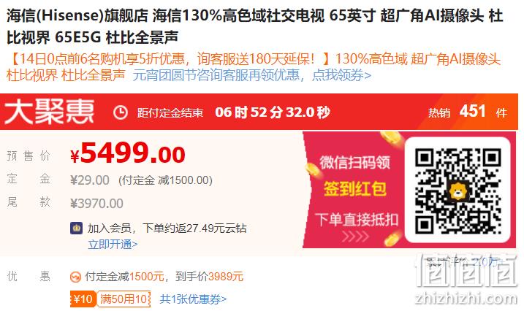Click the clock icon beside the countdown

click(121, 112)
